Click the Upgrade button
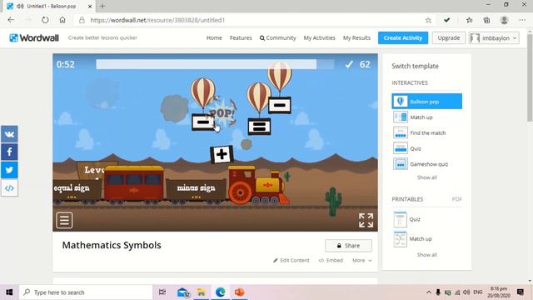 448,37
